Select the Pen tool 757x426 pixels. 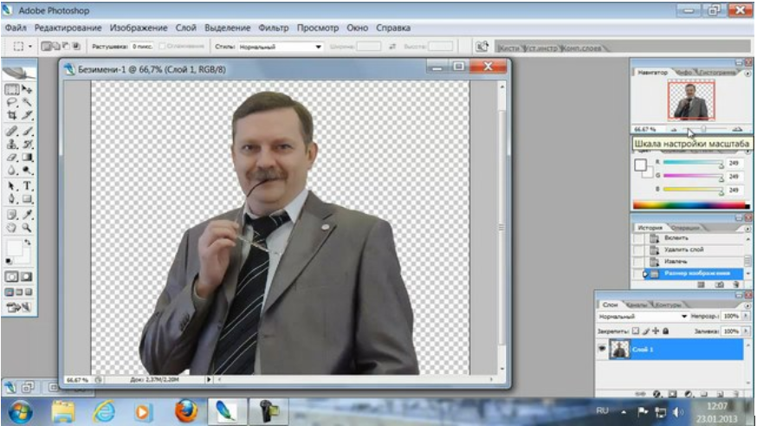12,199
